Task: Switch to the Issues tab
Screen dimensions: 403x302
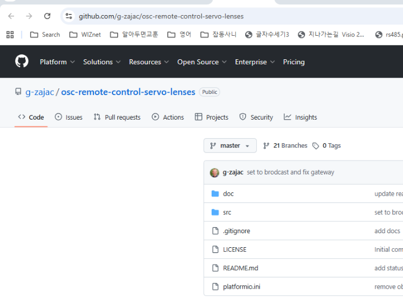Action: [x=69, y=117]
